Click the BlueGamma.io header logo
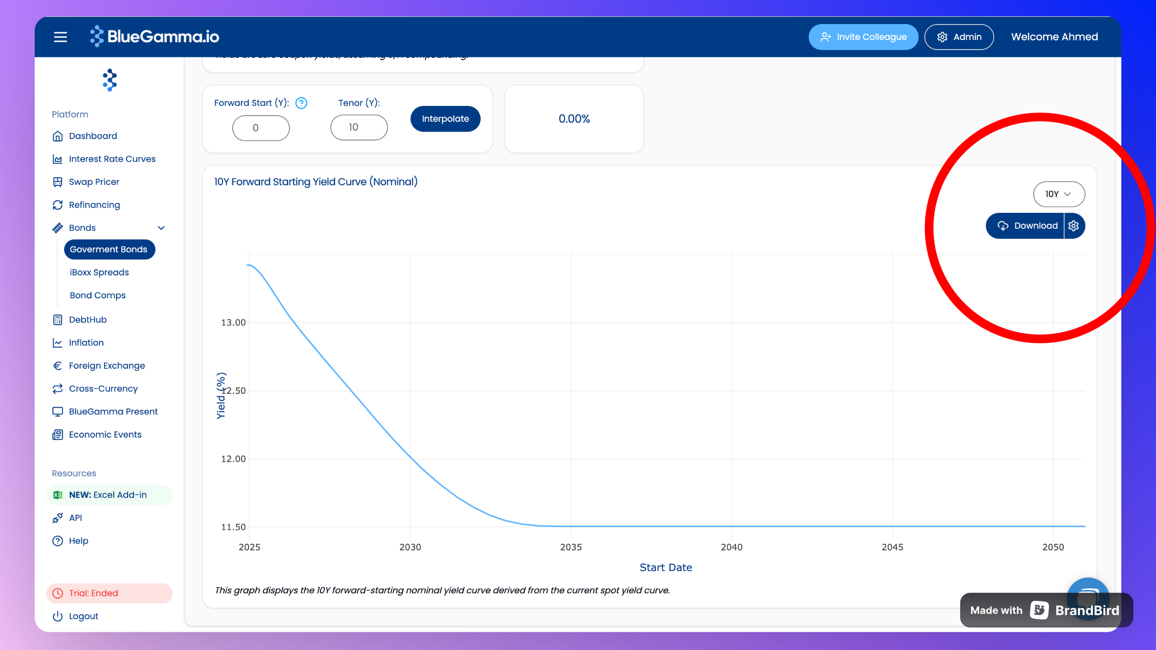 click(155, 37)
